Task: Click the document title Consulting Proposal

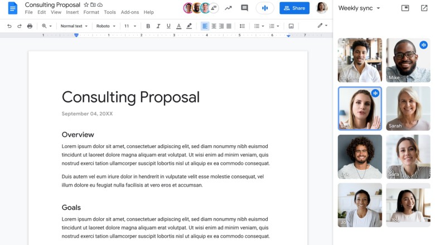Action: 52,4
